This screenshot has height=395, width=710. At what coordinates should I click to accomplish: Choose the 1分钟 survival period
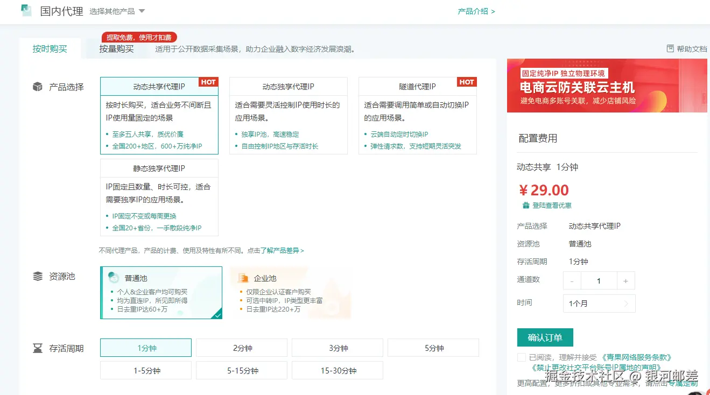(146, 348)
